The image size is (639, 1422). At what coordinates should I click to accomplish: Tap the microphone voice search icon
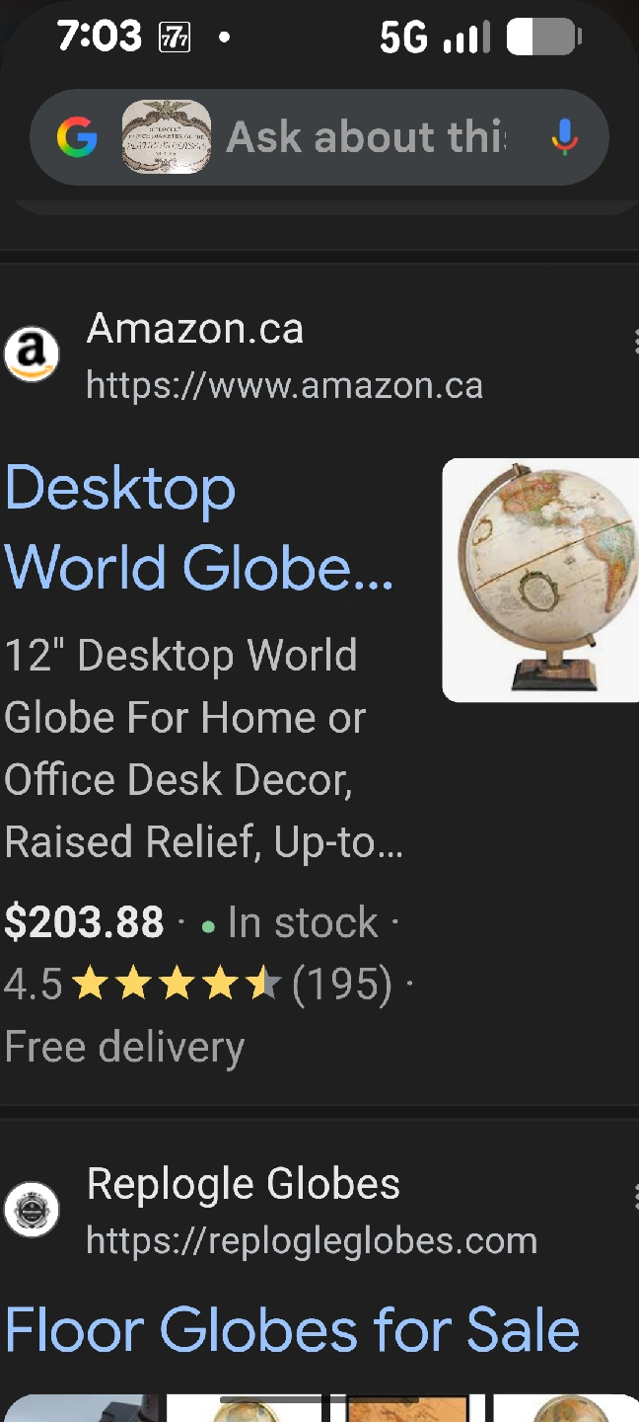tap(564, 137)
